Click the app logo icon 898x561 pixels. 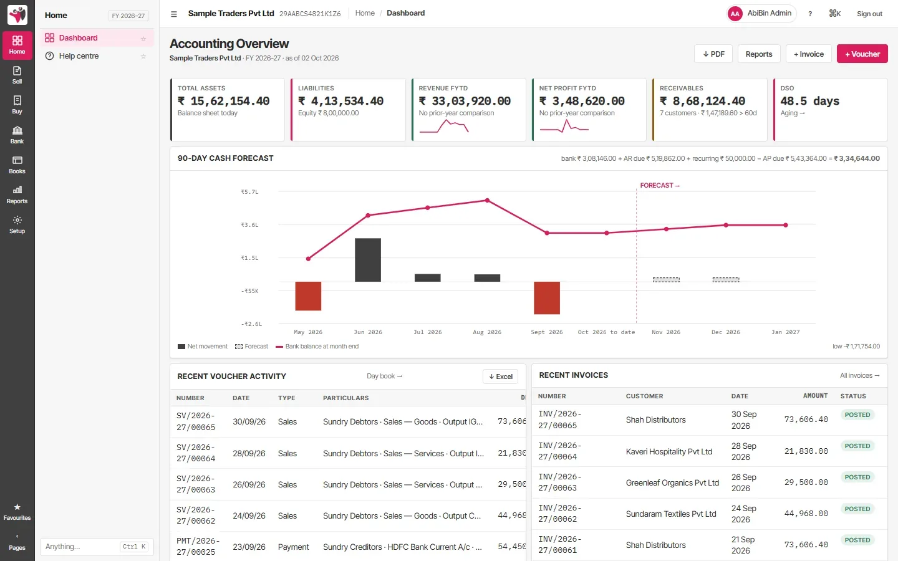(17, 14)
